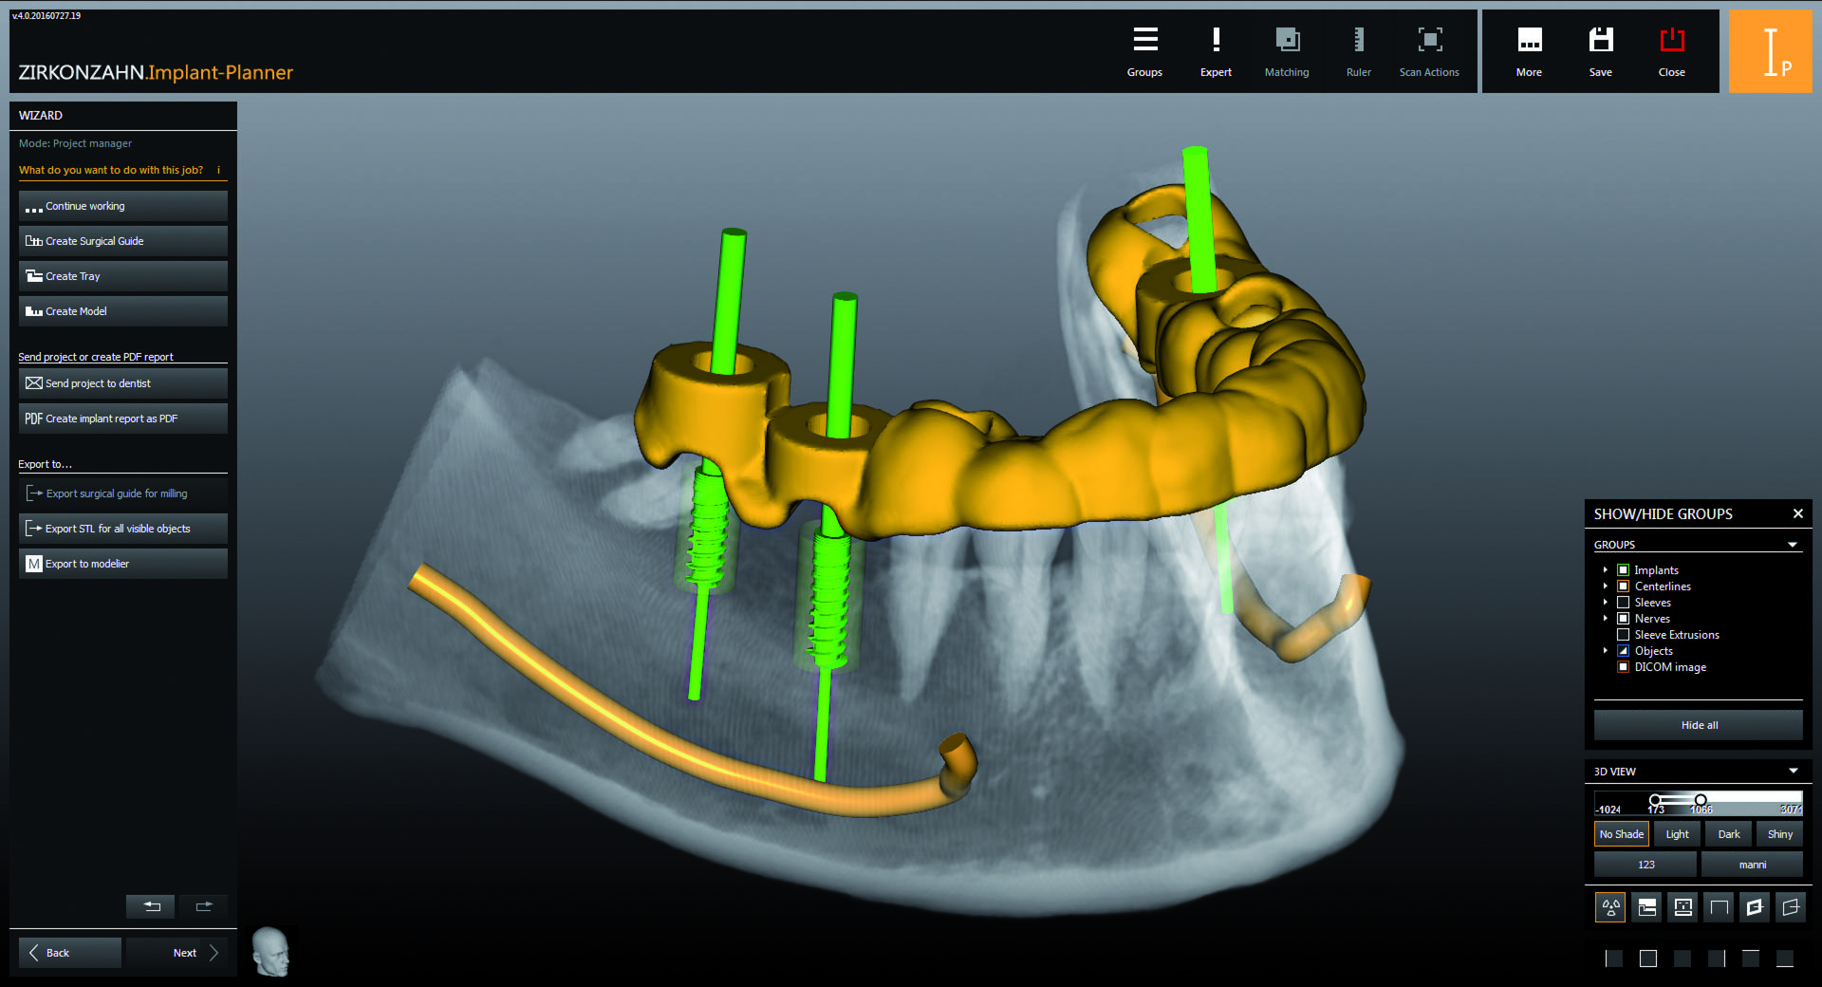This screenshot has width=1822, height=987.
Task: Choose Create implant report as PDF
Action: [123, 419]
